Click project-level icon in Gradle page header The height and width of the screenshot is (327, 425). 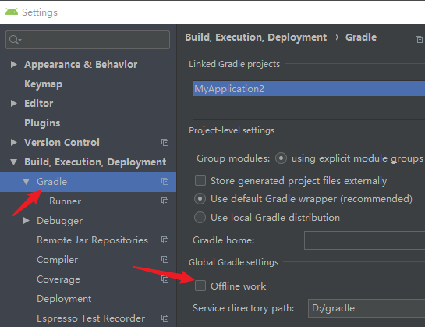[x=419, y=40]
